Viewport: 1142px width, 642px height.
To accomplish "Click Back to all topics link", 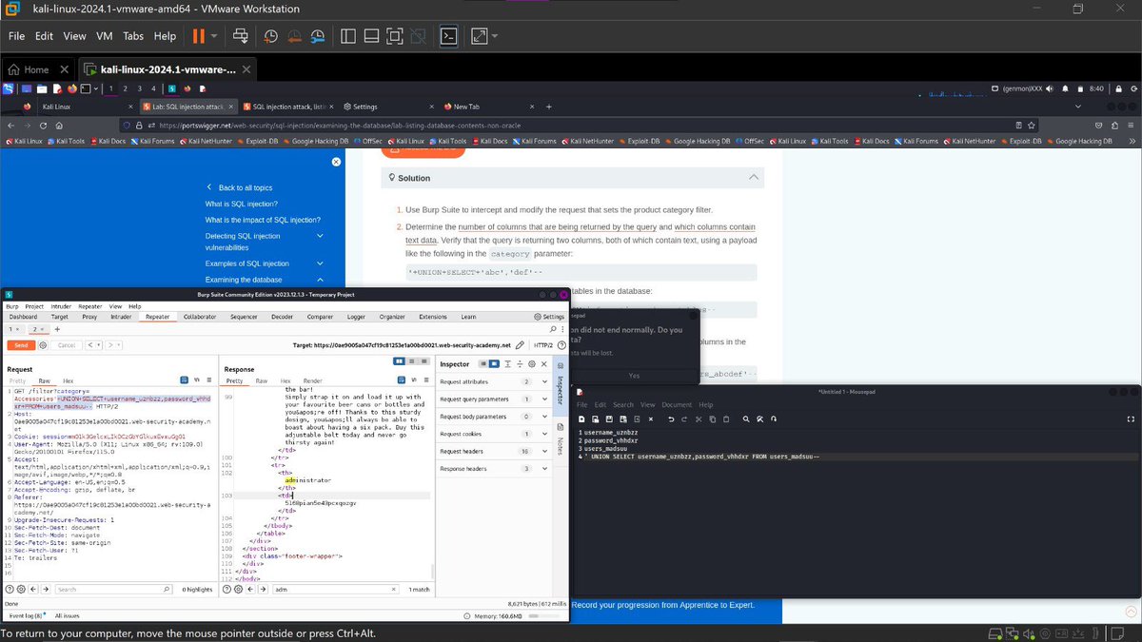I will (246, 187).
